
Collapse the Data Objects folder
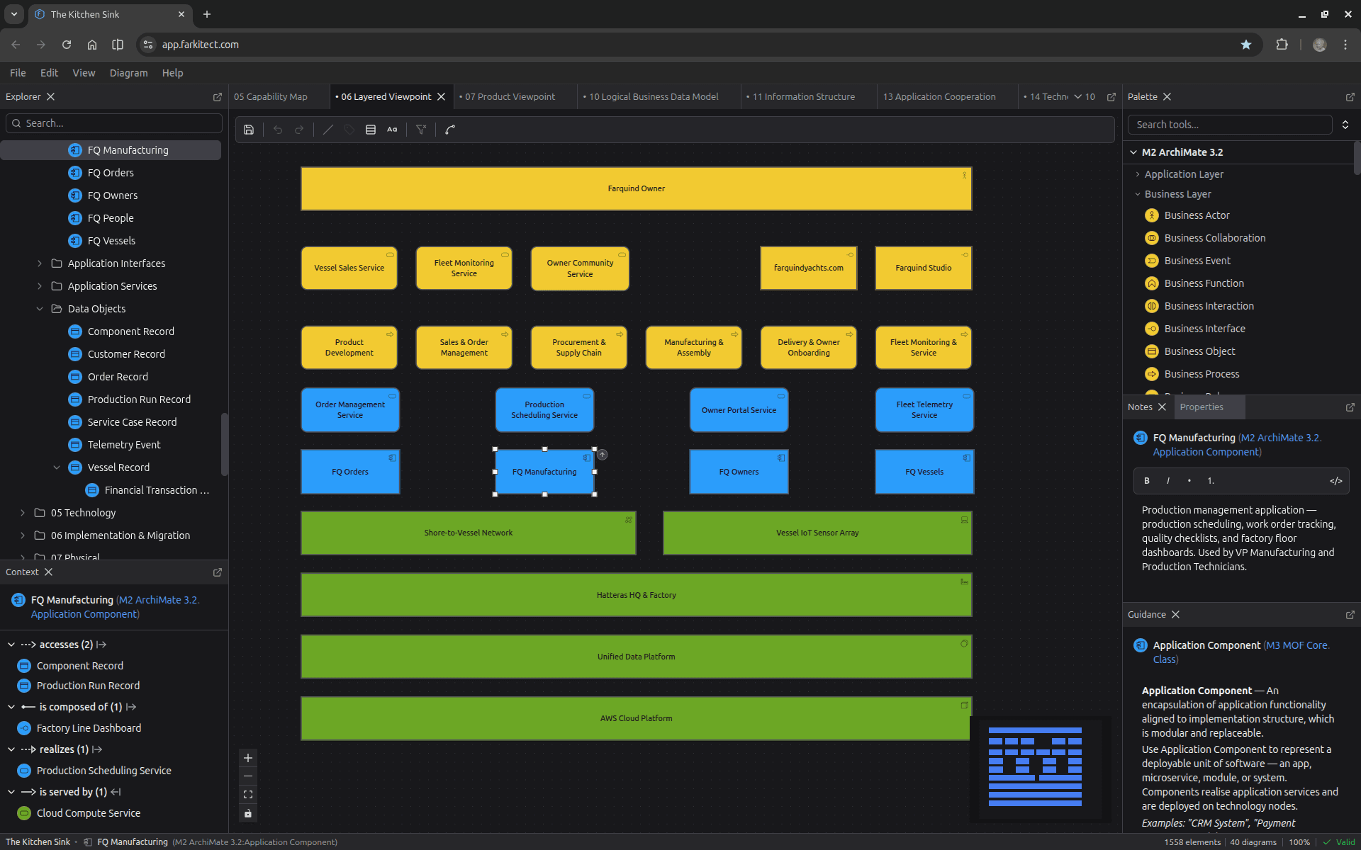pos(40,309)
